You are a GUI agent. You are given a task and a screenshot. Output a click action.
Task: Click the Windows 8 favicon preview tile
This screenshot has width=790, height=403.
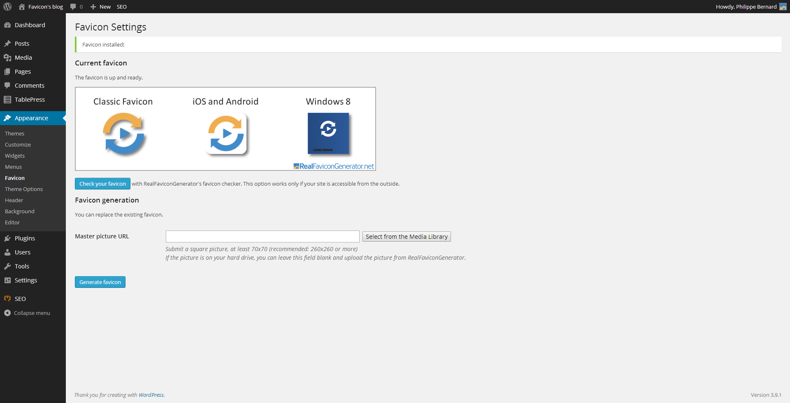coord(328,133)
